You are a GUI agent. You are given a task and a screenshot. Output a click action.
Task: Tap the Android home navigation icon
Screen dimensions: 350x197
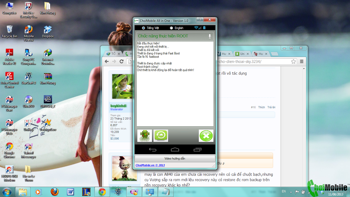pos(175,150)
